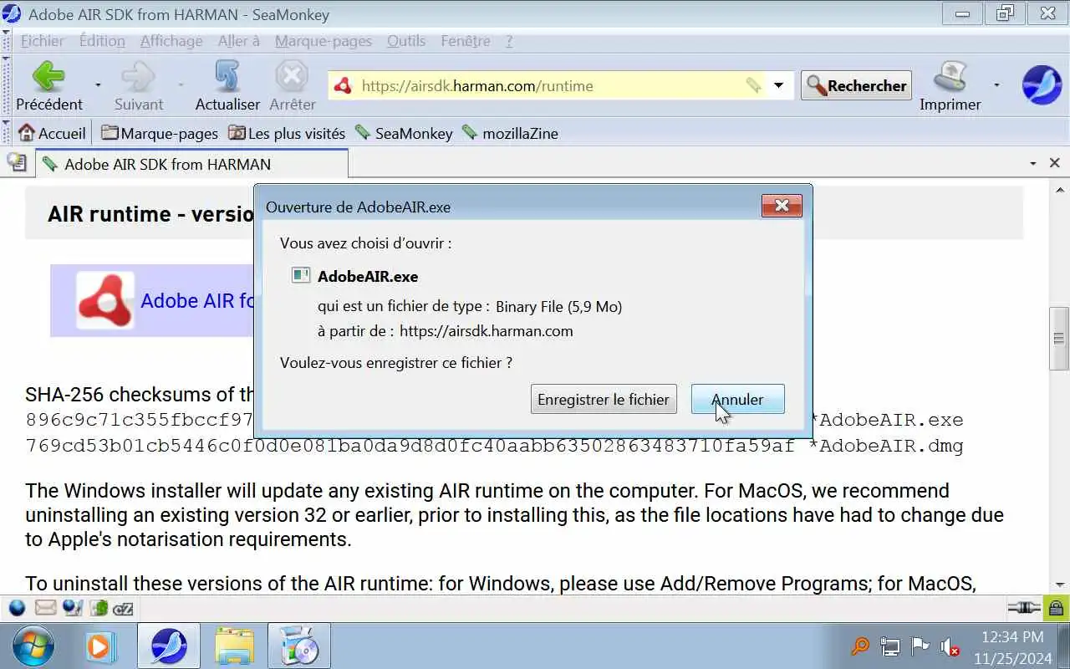The width and height of the screenshot is (1070, 669).
Task: Click the Adobe site icon in the URL bar
Action: (x=342, y=85)
